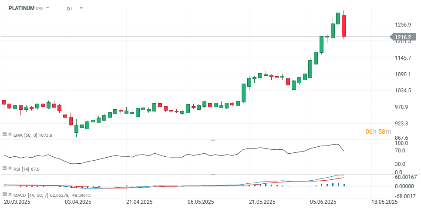
Task: Click the 03.04.2025 date label
Action: tap(77, 202)
